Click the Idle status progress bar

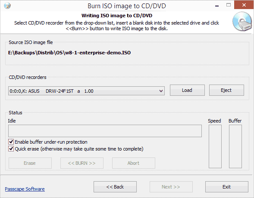coord(105,131)
